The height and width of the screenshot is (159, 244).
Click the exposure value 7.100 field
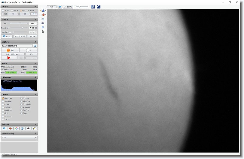[x=32, y=28]
